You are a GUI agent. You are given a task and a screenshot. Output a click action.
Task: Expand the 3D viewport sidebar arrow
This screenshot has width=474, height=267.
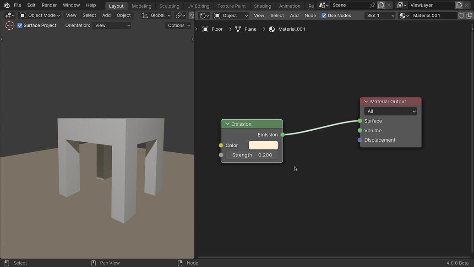pyautogui.click(x=193, y=39)
